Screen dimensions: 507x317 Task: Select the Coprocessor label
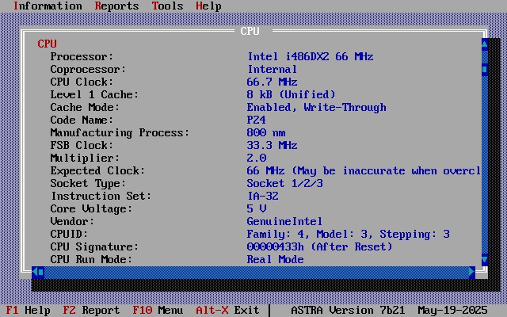[88, 69]
